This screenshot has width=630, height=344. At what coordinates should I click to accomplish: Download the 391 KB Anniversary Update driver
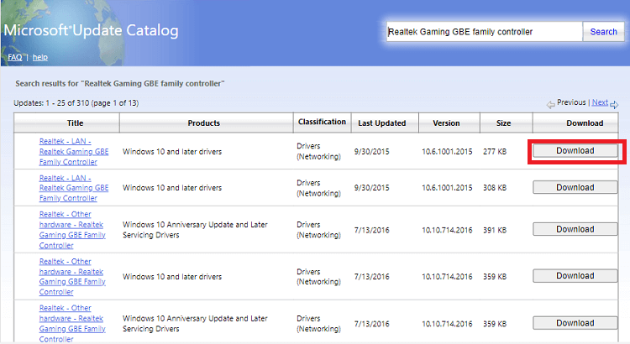coord(575,229)
